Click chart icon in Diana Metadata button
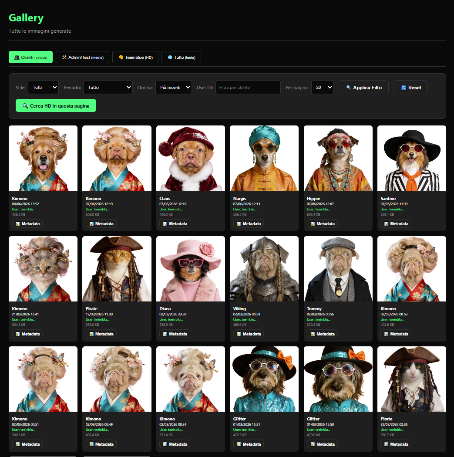 coord(165,334)
